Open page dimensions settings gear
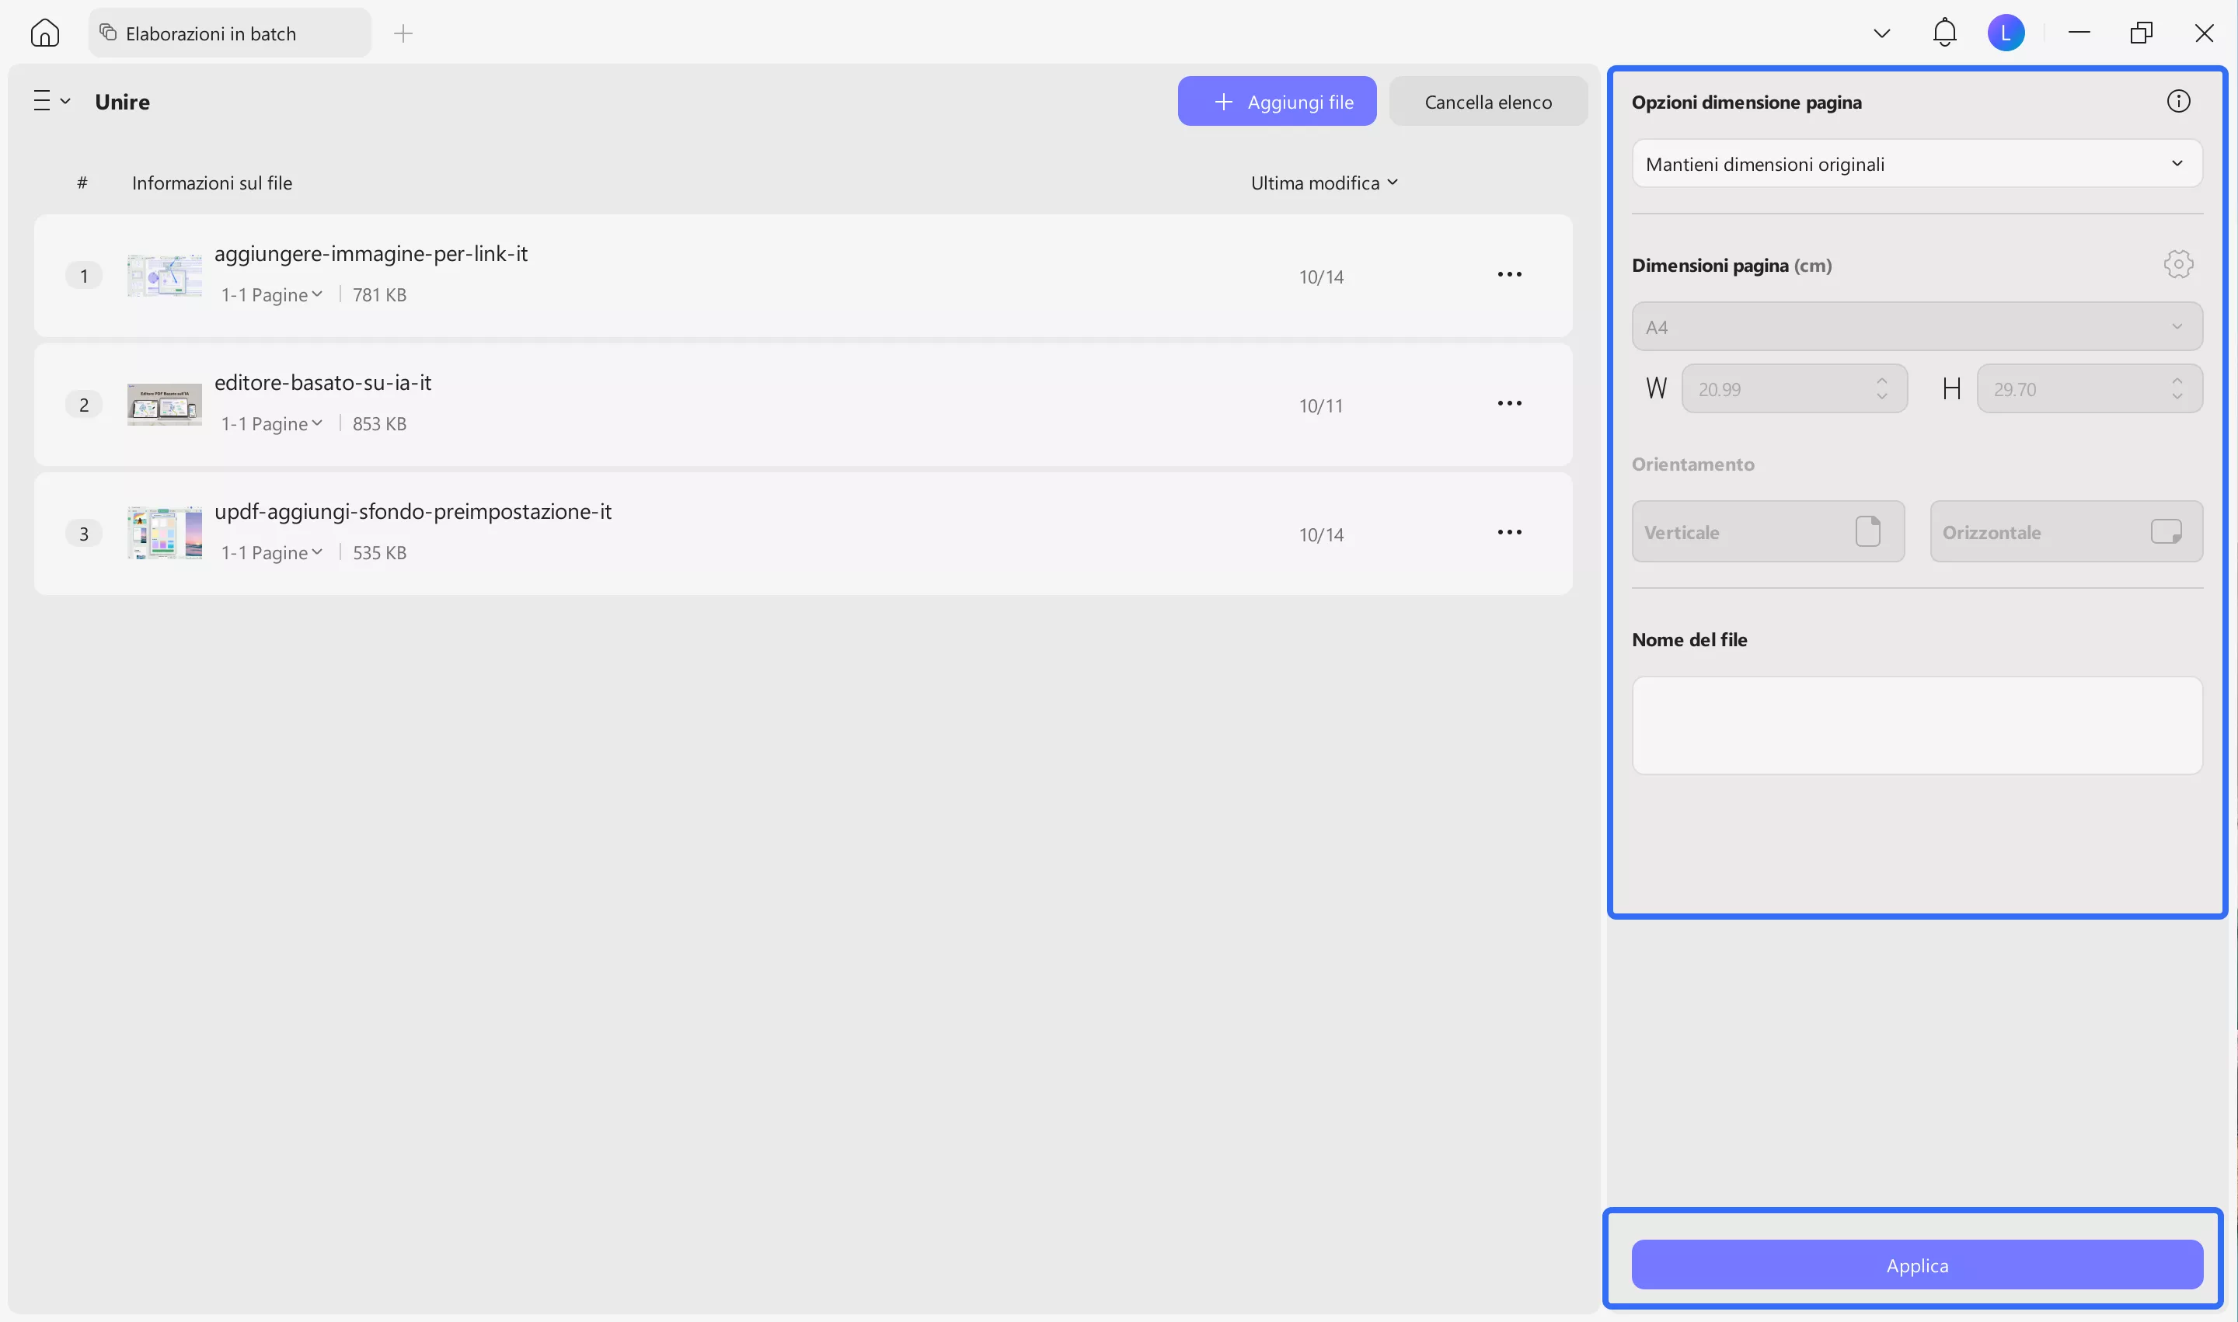2238x1322 pixels. (2177, 265)
